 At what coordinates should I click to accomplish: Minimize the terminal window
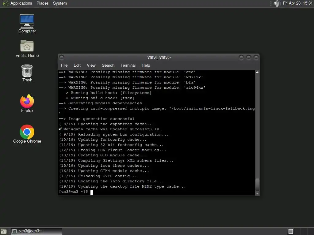[241, 58]
